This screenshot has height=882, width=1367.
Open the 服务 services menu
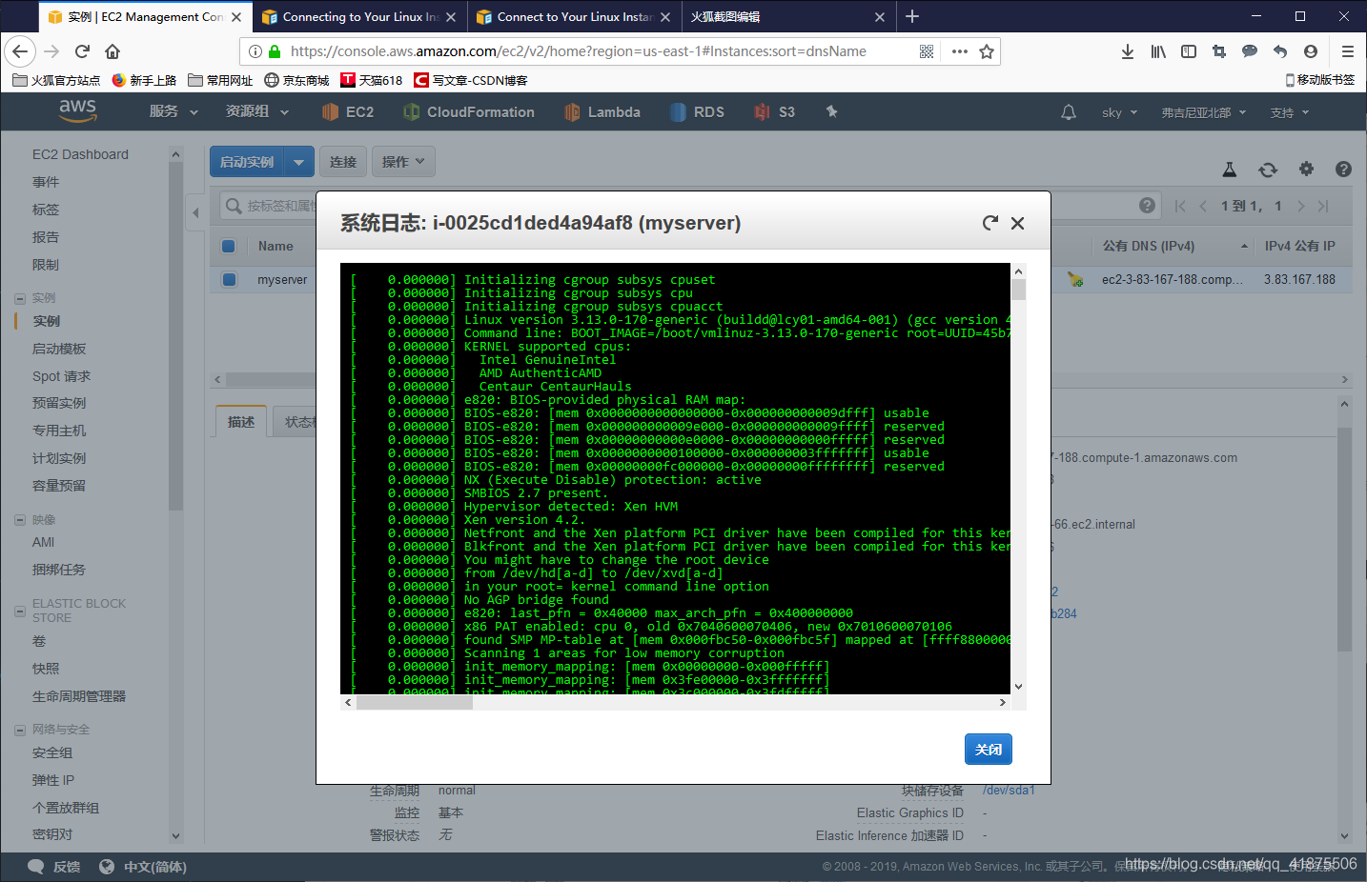click(173, 112)
